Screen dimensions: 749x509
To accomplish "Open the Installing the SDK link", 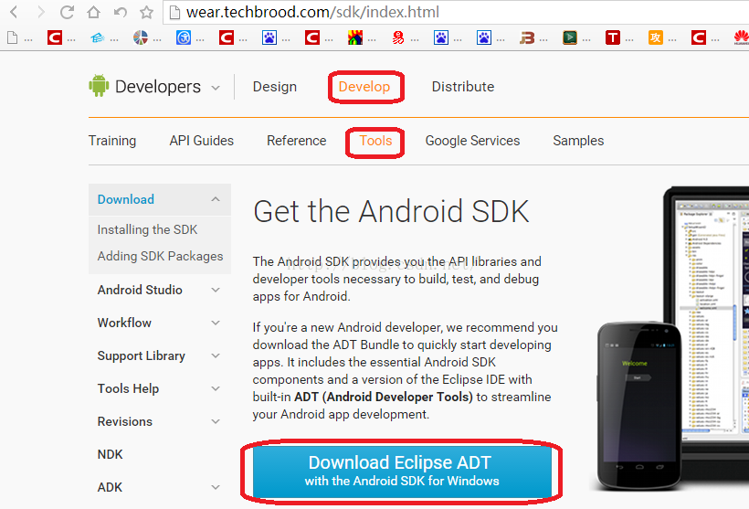I will [x=148, y=230].
